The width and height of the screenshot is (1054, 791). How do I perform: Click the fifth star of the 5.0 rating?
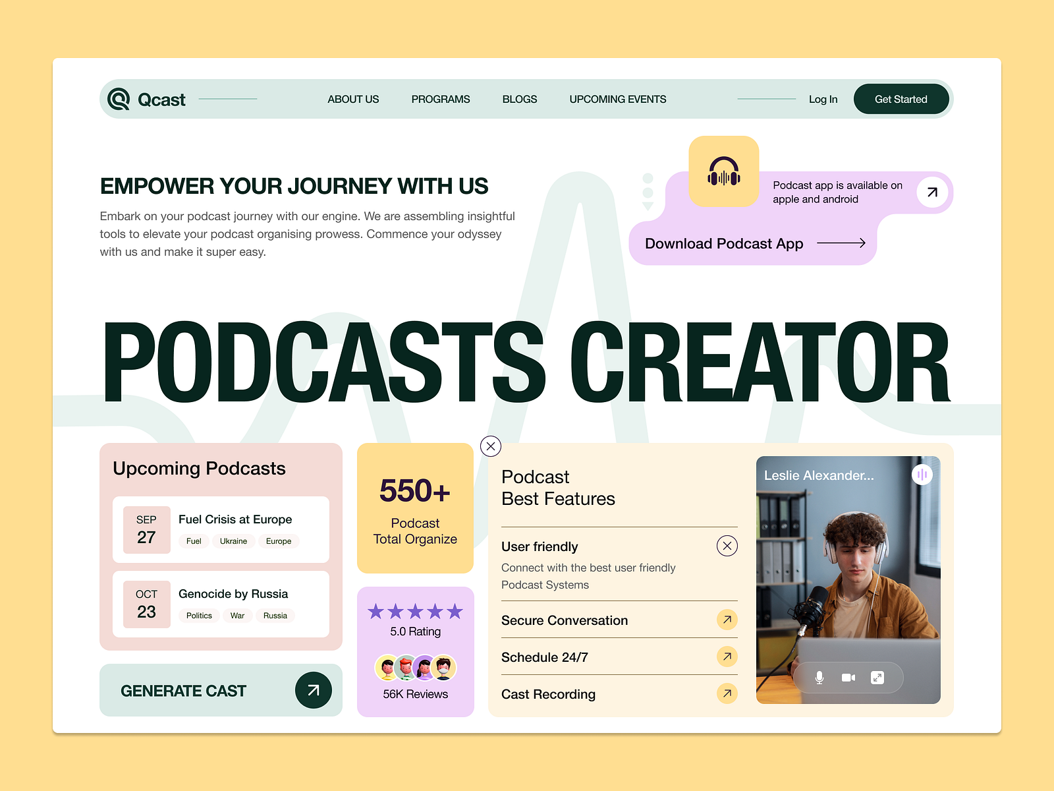tap(455, 611)
